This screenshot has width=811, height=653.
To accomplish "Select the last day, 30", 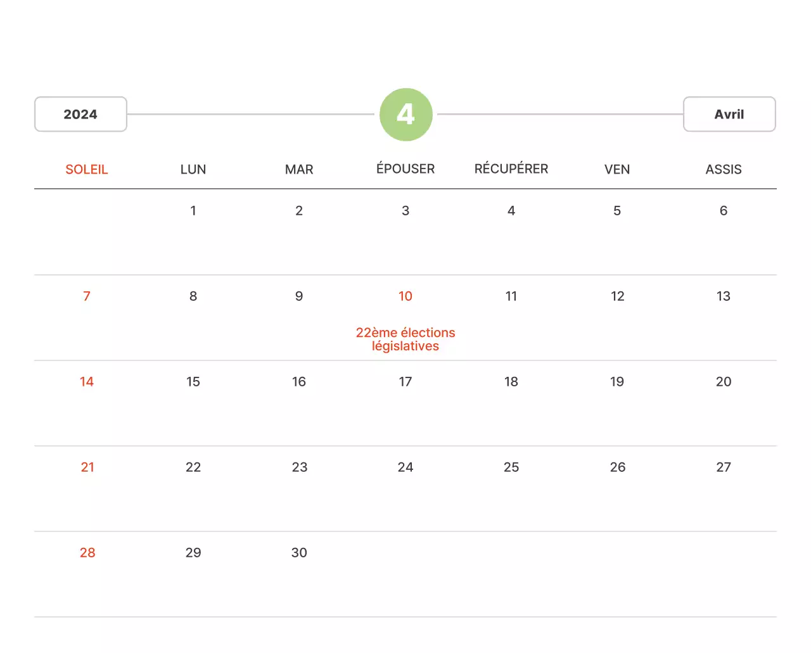I will point(299,552).
